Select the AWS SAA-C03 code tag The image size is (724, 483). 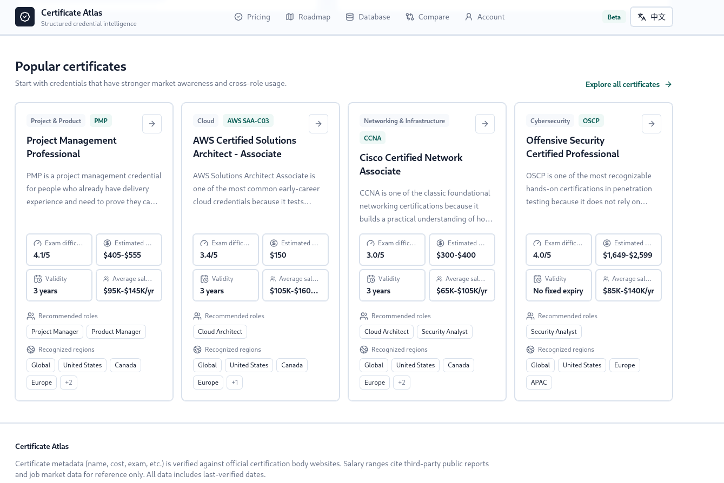pos(248,121)
